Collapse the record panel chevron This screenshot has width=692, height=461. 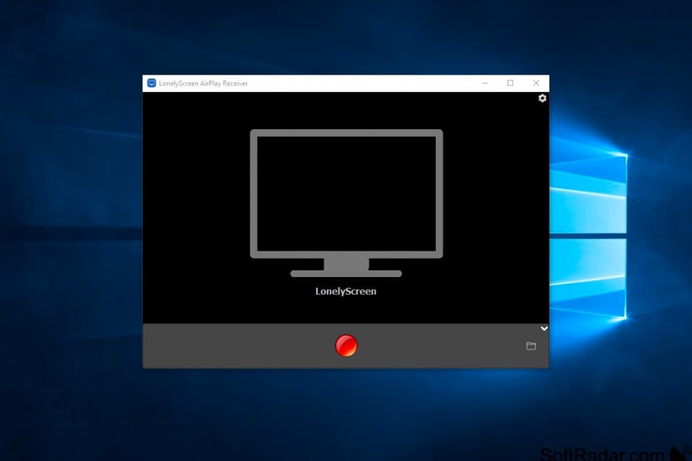544,328
